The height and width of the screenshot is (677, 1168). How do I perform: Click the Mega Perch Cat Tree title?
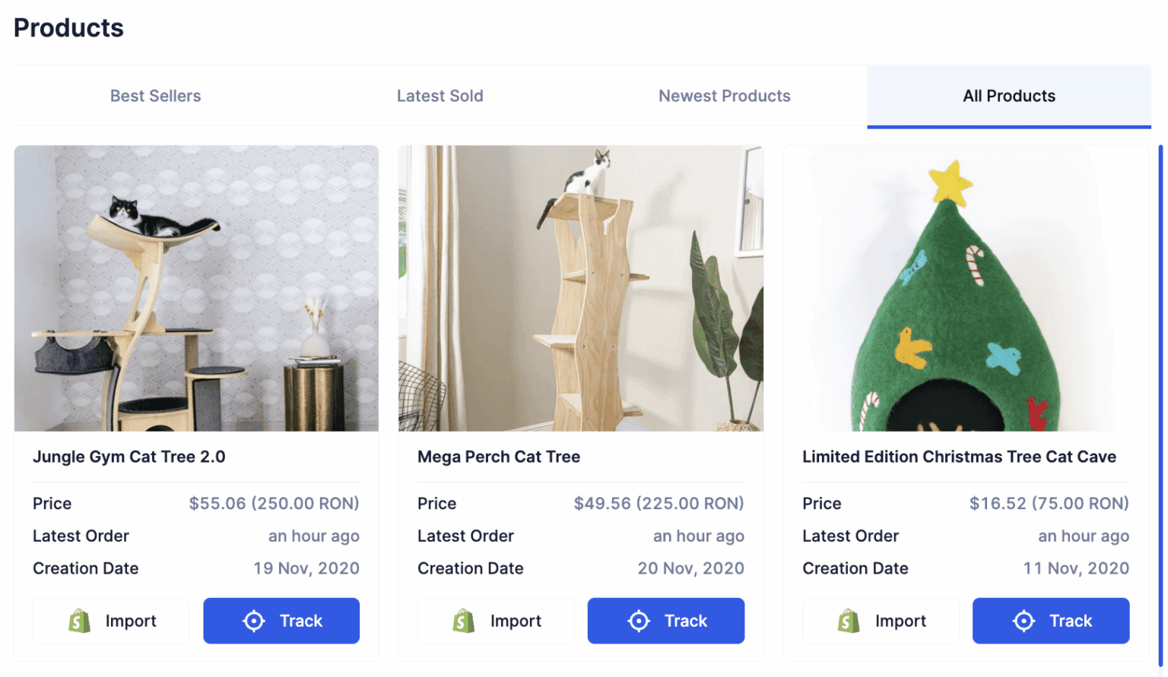pos(499,457)
